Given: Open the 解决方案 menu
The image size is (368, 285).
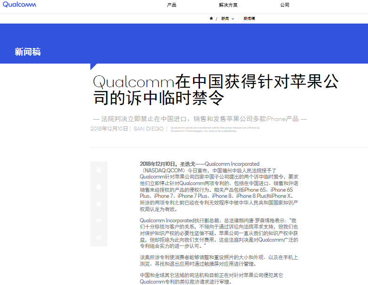Looking at the screenshot, I should (228, 5).
